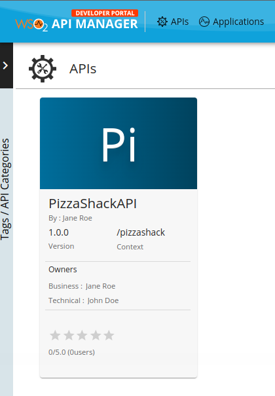Rate PizzaShackAPI four stars
Image resolution: width=275 pixels, height=396 pixels.
[x=96, y=335]
